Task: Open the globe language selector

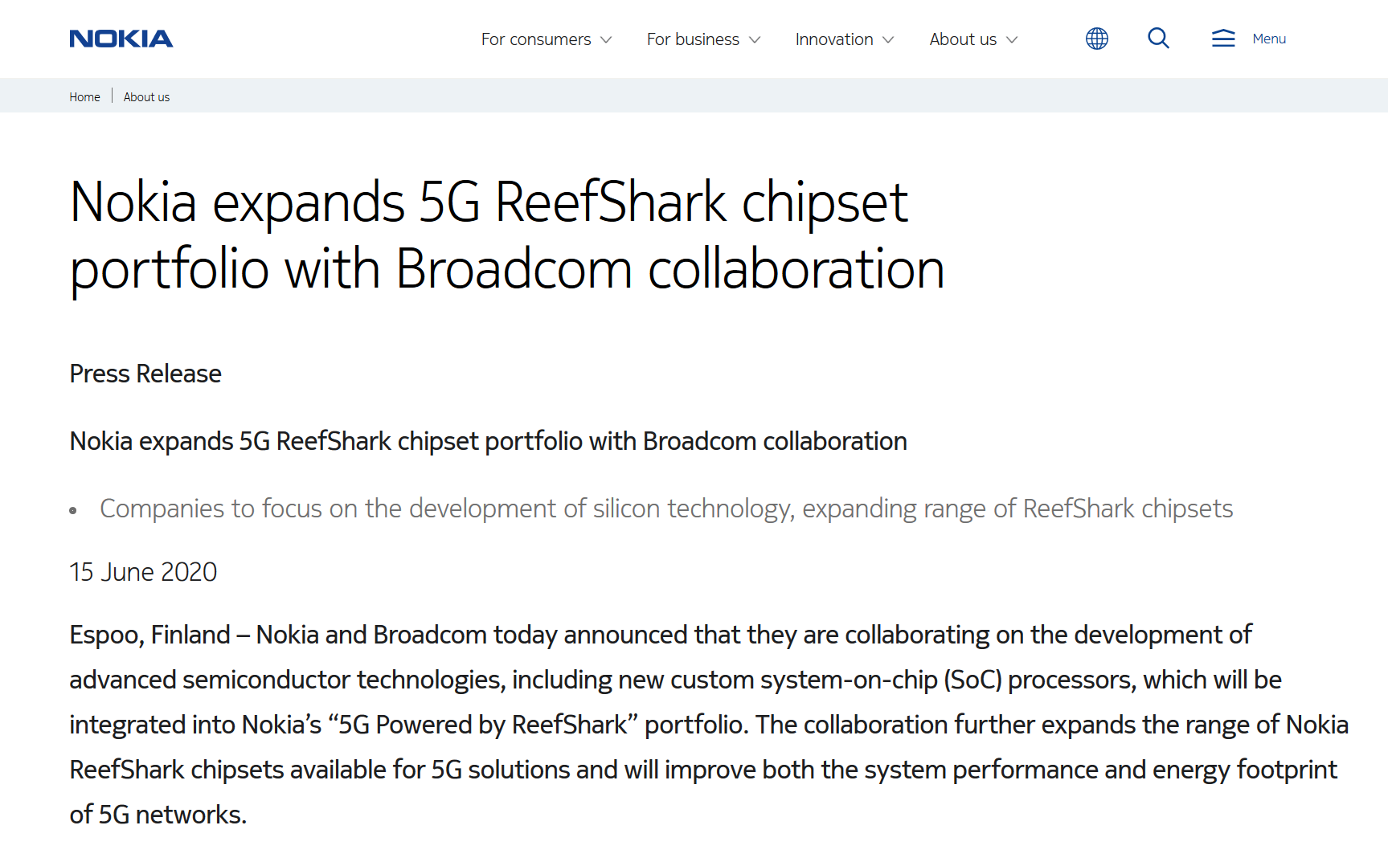Action: (x=1096, y=39)
